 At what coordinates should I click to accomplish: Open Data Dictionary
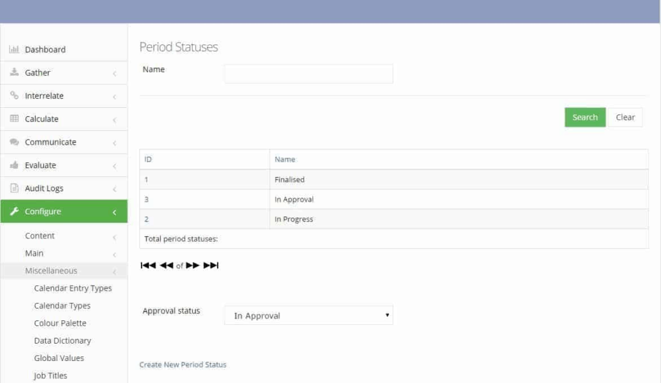pos(63,341)
